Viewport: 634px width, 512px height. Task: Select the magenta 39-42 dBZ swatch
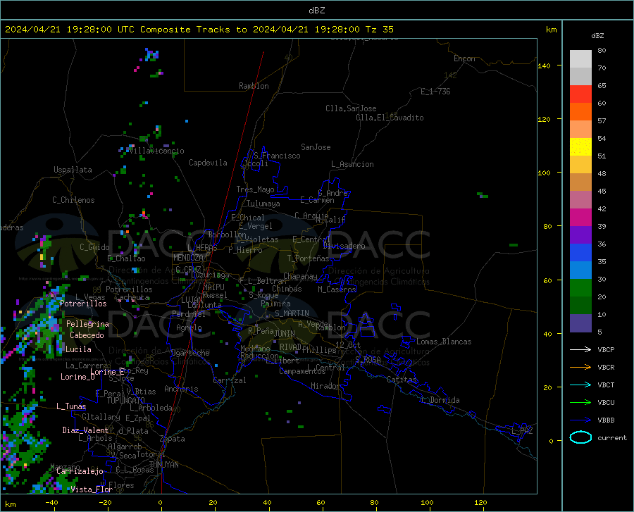[x=580, y=218]
